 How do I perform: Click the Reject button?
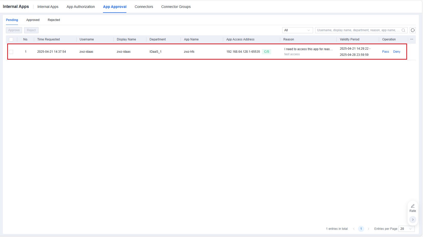tap(31, 30)
